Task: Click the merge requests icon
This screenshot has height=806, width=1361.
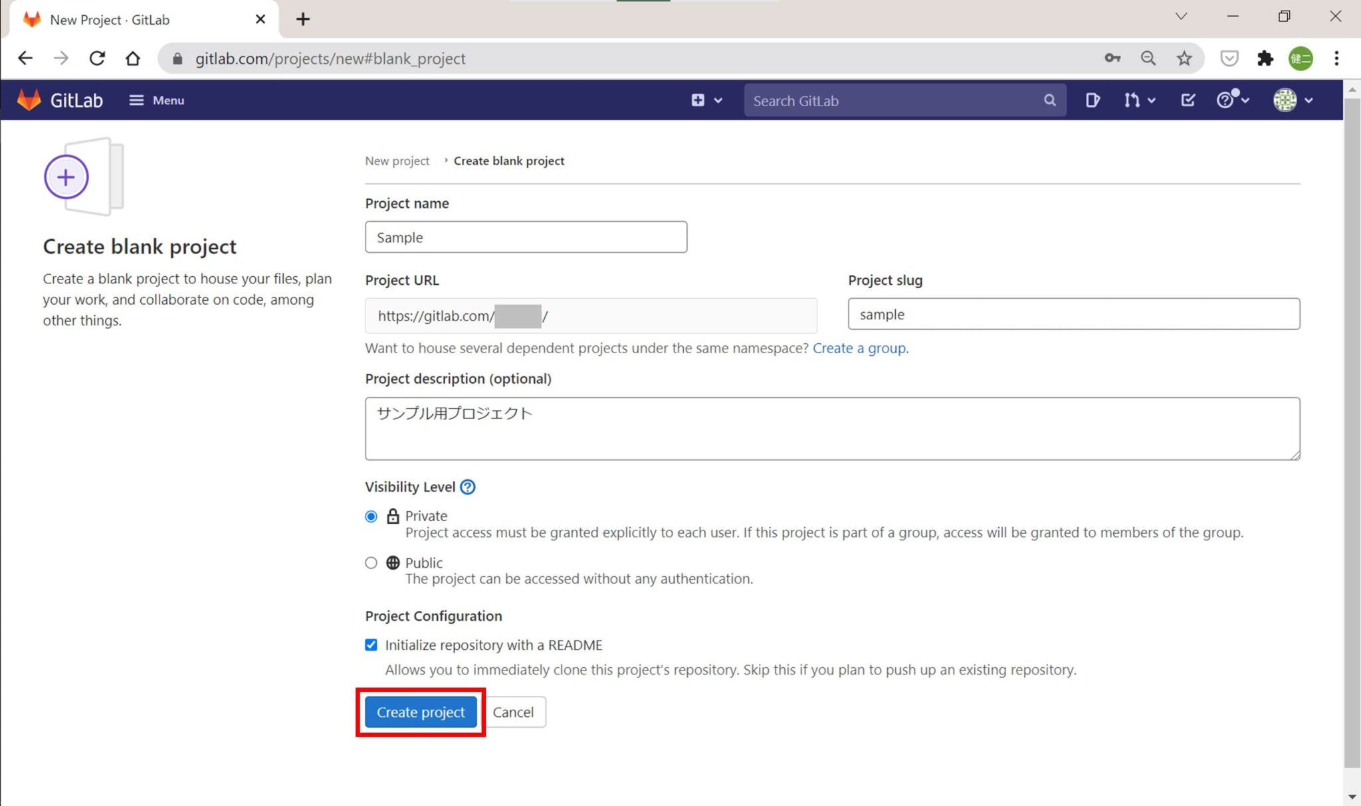Action: click(1132, 100)
